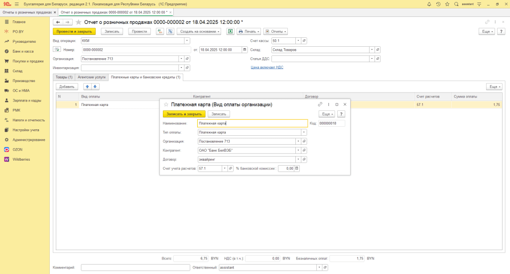Image resolution: width=510 pixels, height=274 pixels.
Task: Move row up with the blue up arrow
Action: coord(87,87)
